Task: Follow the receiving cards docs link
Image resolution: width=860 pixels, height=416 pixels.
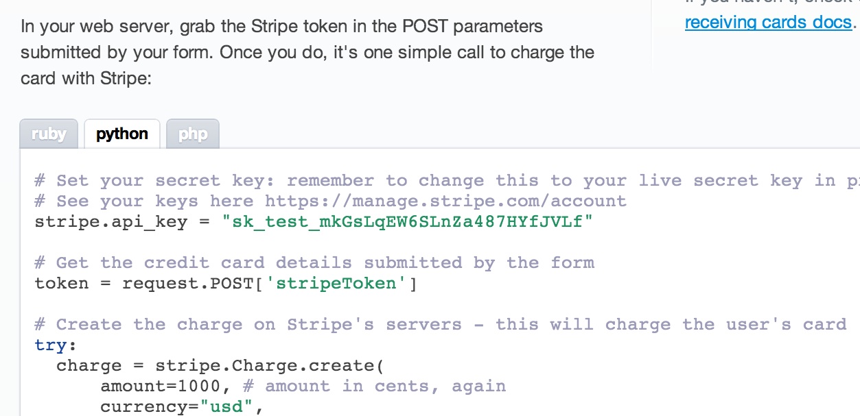Action: 768,23
